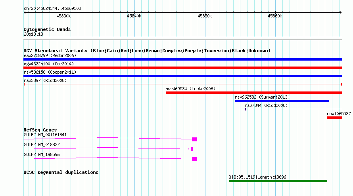Open the nsv469534 (Locke2006) label
Image resolution: width=353 pixels, height=196 pixels.
(190, 89)
